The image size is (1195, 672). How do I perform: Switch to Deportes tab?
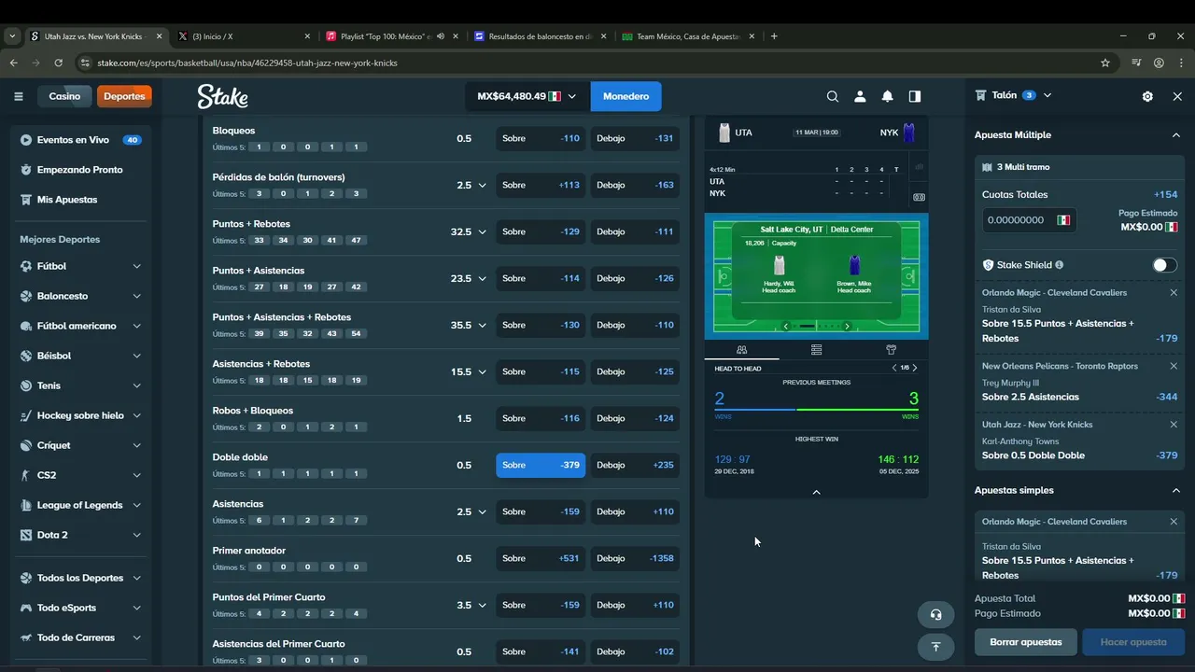[124, 96]
